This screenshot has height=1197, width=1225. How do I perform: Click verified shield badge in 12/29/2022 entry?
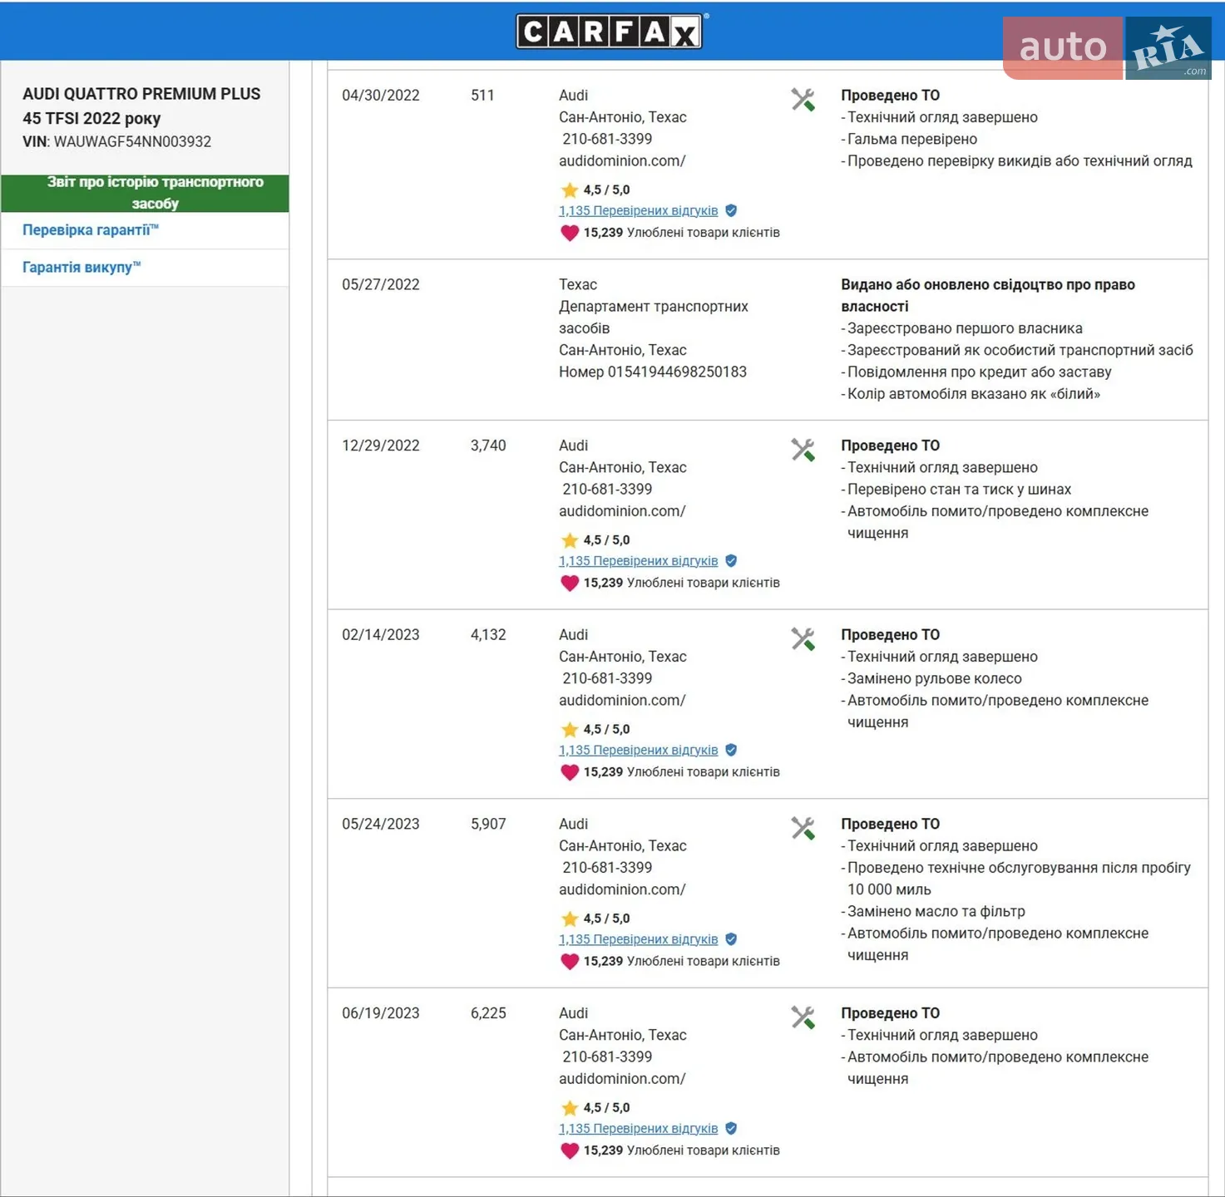pos(731,561)
